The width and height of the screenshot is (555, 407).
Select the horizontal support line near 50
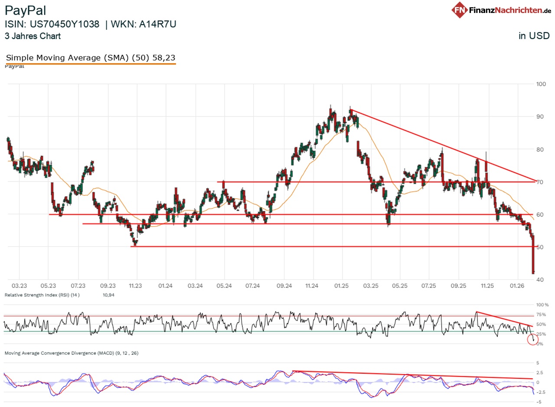[304, 245]
